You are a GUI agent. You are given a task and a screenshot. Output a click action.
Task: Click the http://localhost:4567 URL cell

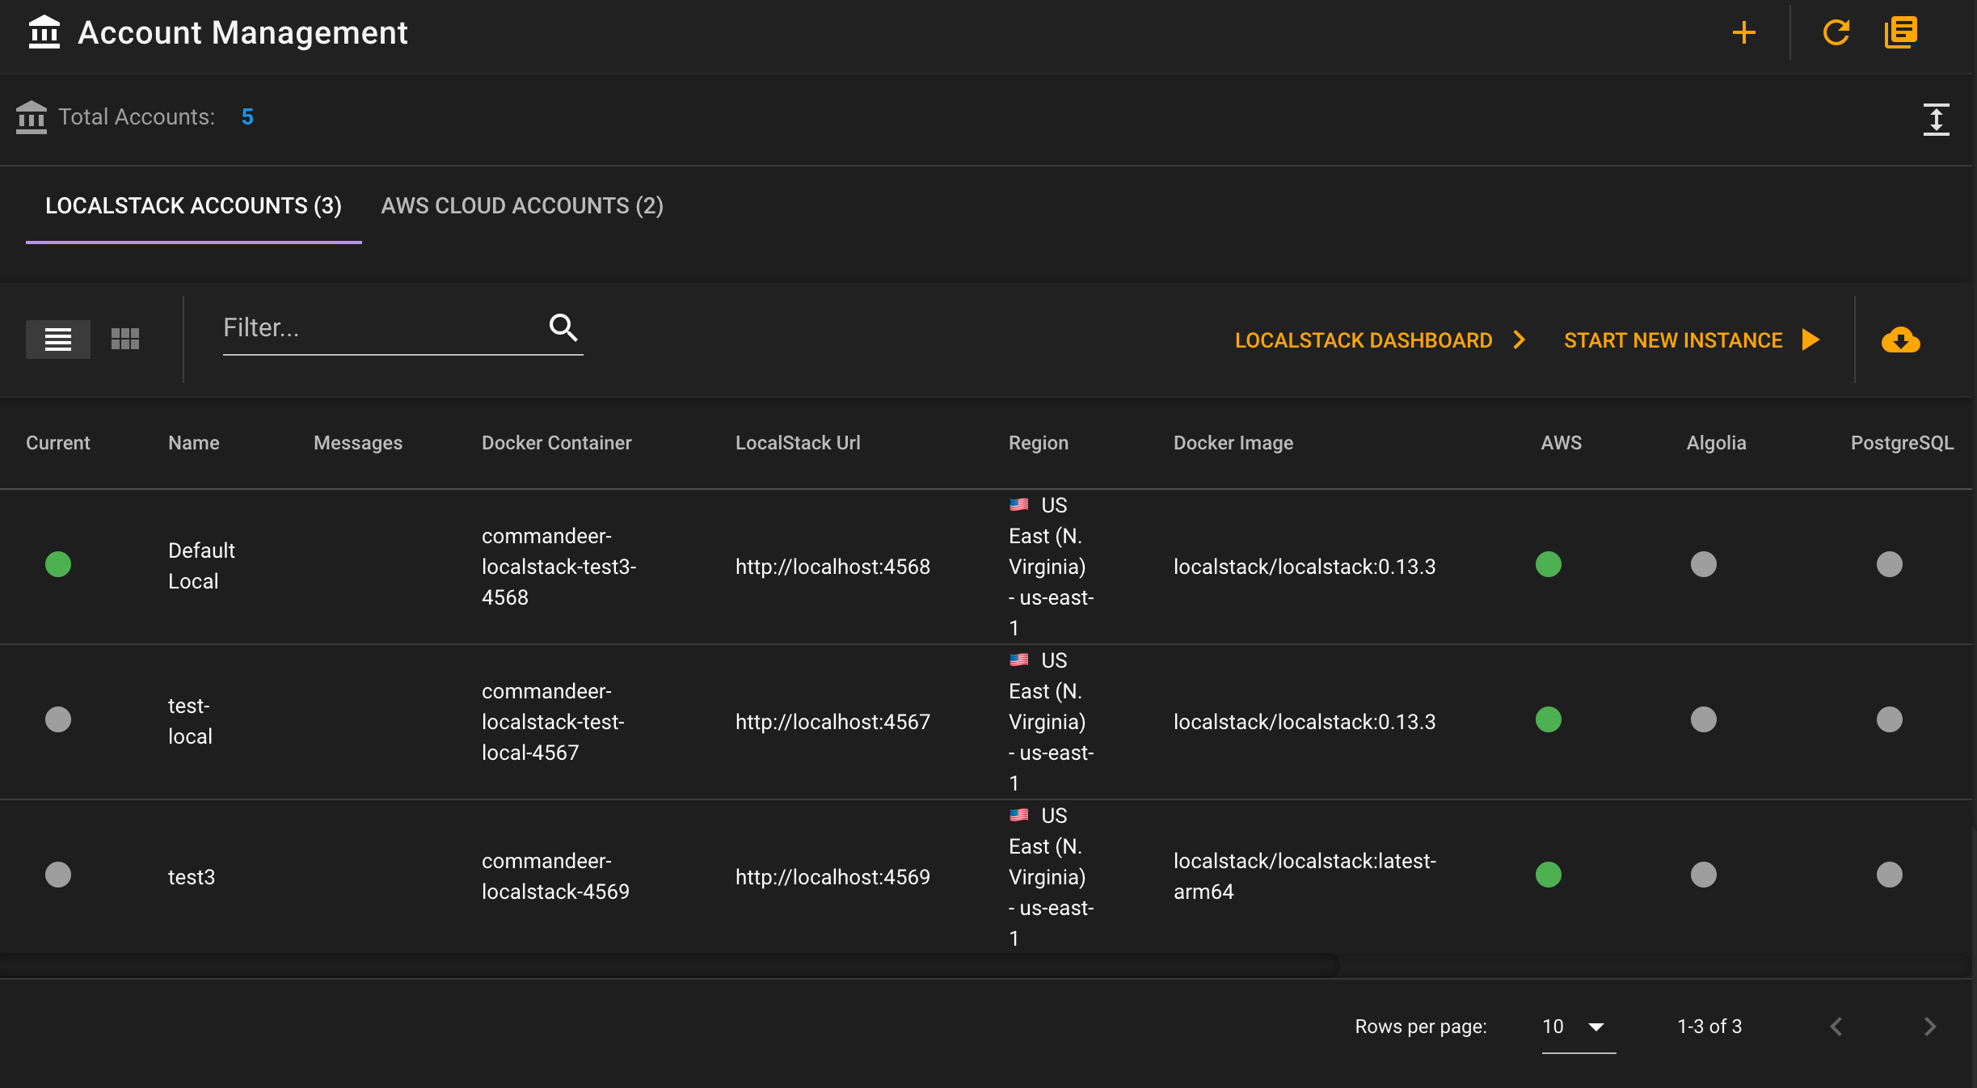(833, 722)
